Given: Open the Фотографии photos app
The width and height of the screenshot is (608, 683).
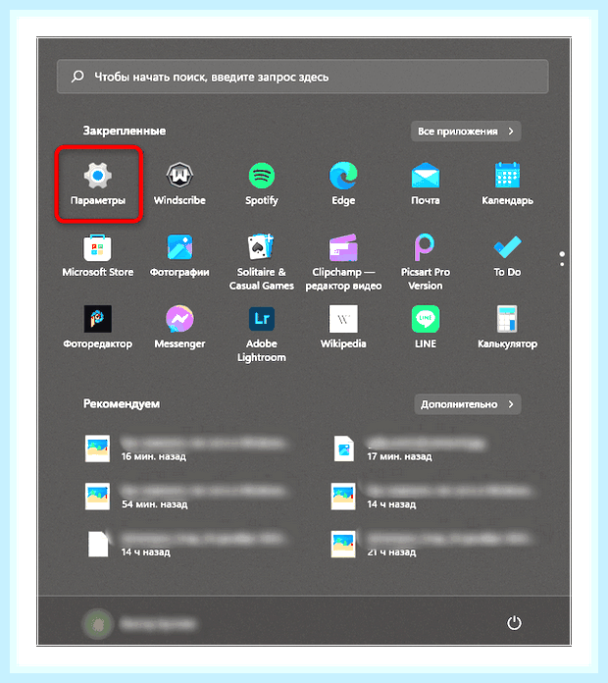Looking at the screenshot, I should pos(179,255).
